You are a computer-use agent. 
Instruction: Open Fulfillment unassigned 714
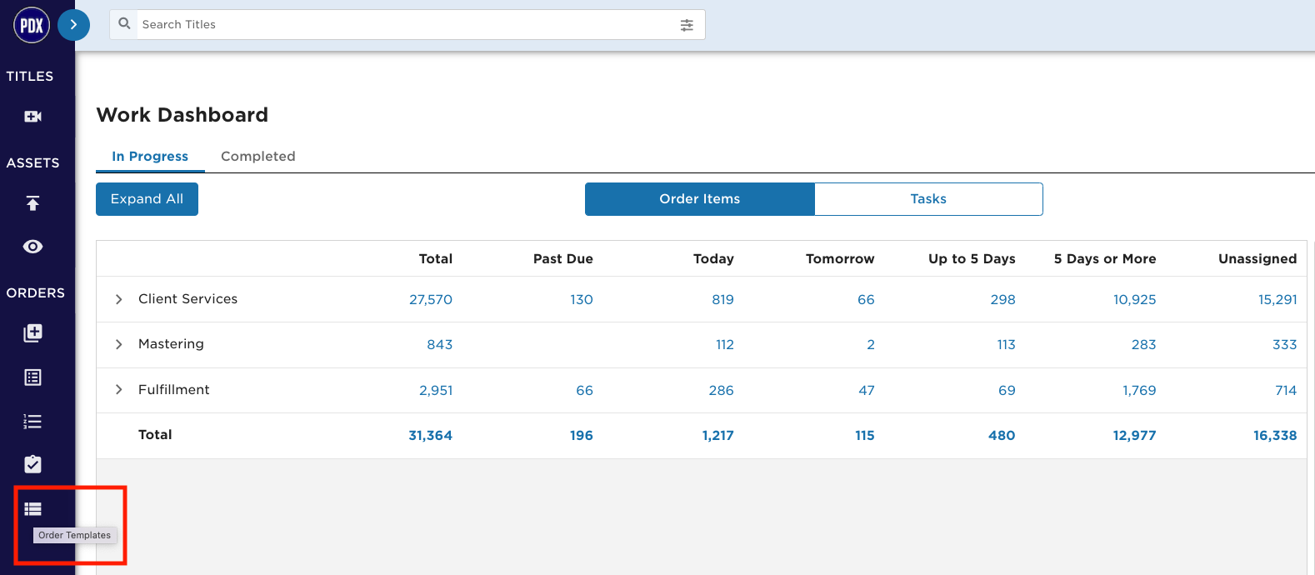pyautogui.click(x=1286, y=391)
